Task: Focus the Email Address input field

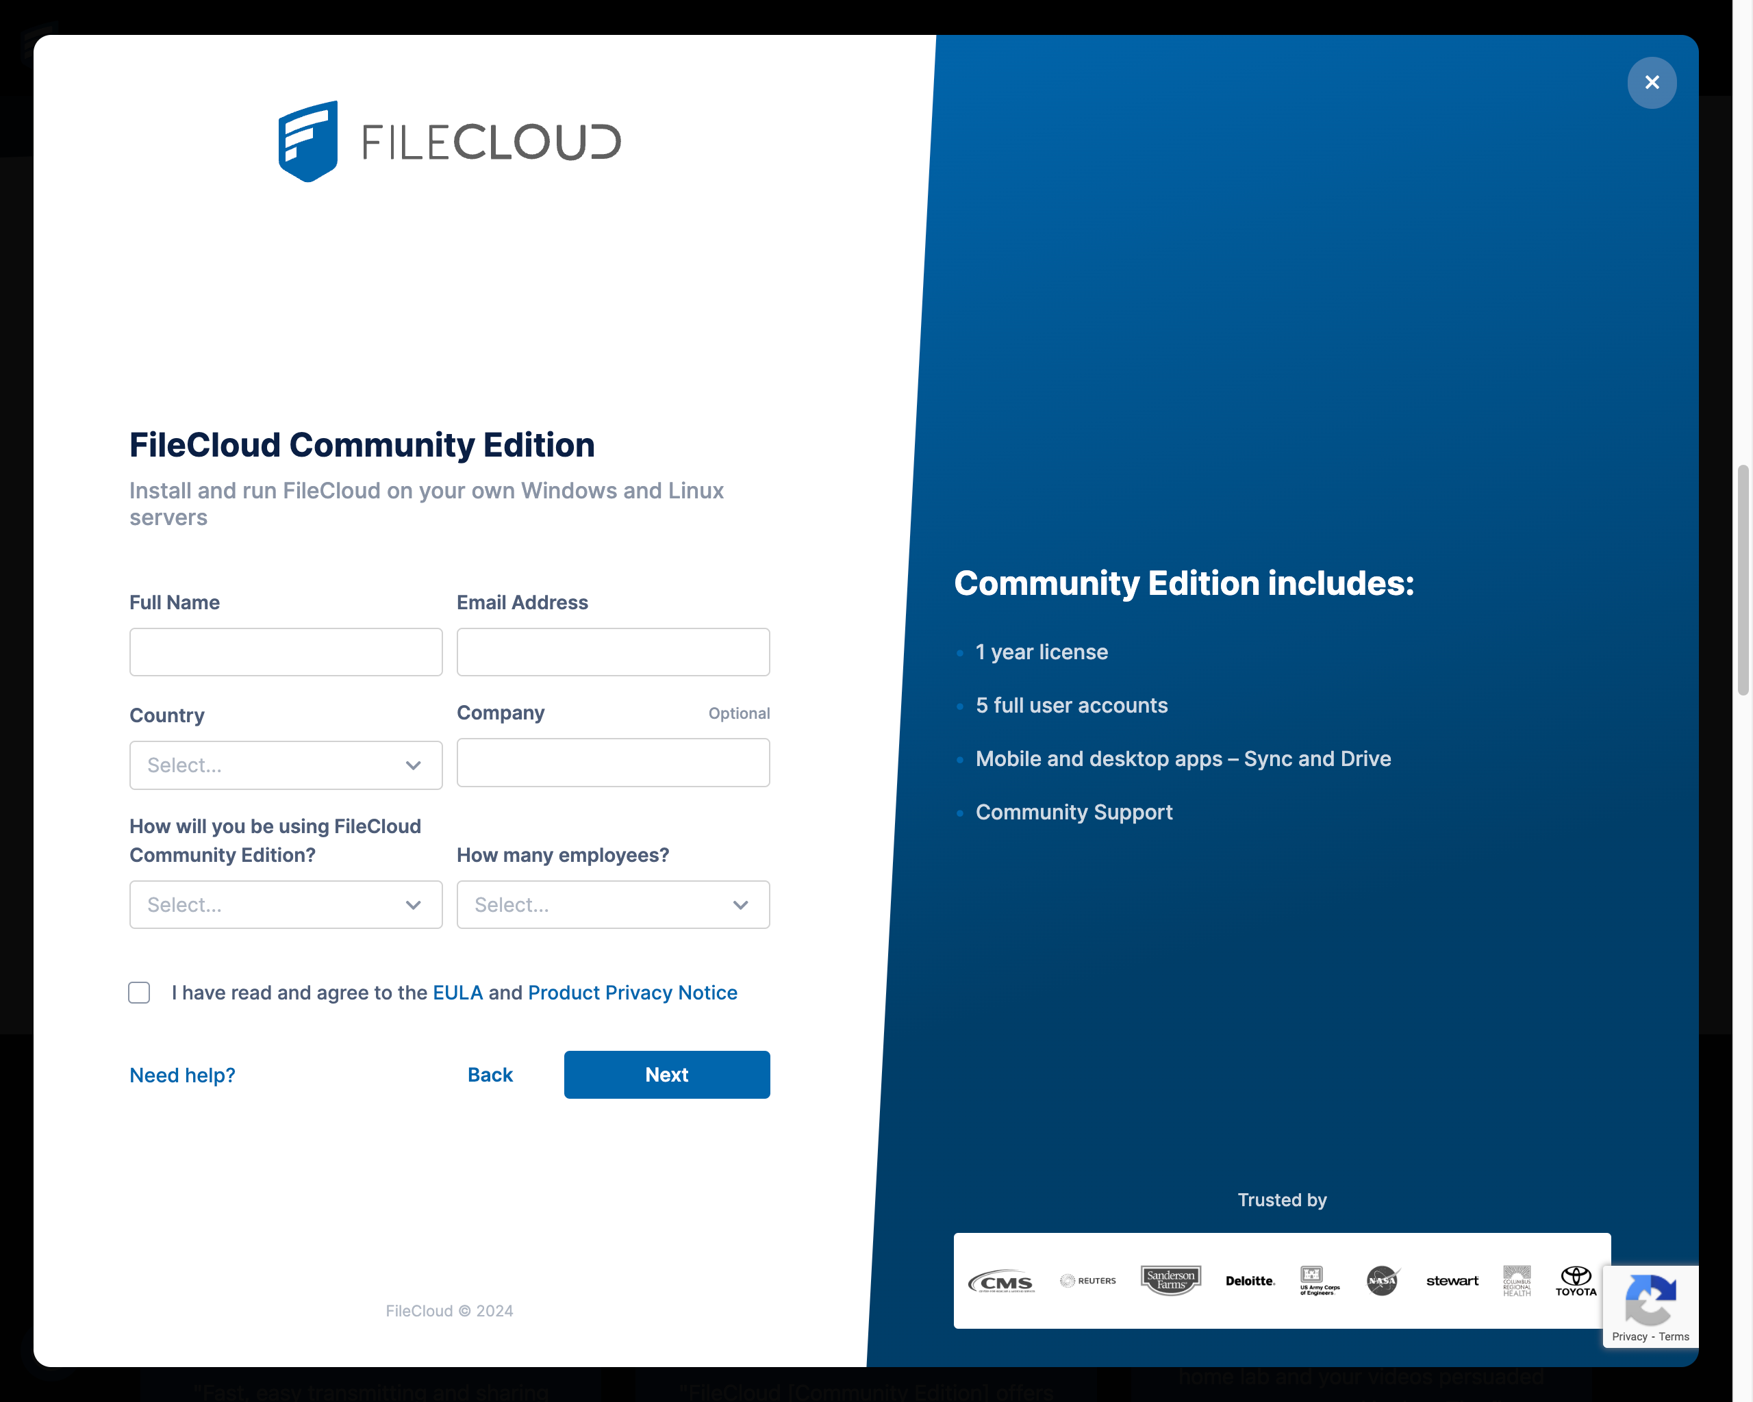Action: [x=612, y=652]
